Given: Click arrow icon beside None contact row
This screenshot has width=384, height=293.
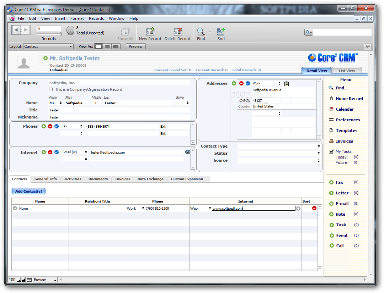Looking at the screenshot, I should coord(15,208).
